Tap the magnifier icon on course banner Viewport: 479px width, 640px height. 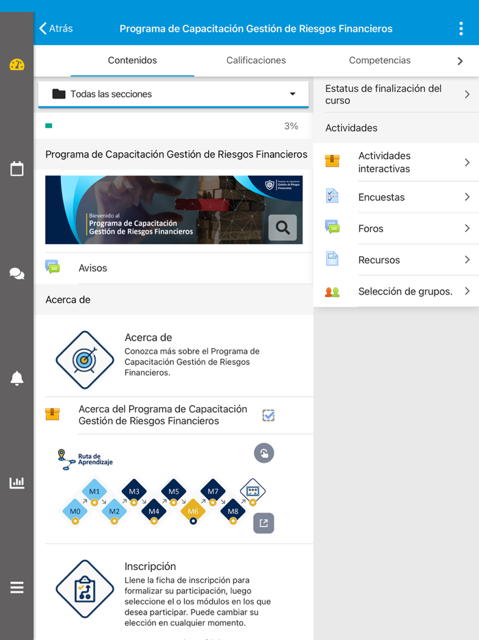pos(283,227)
